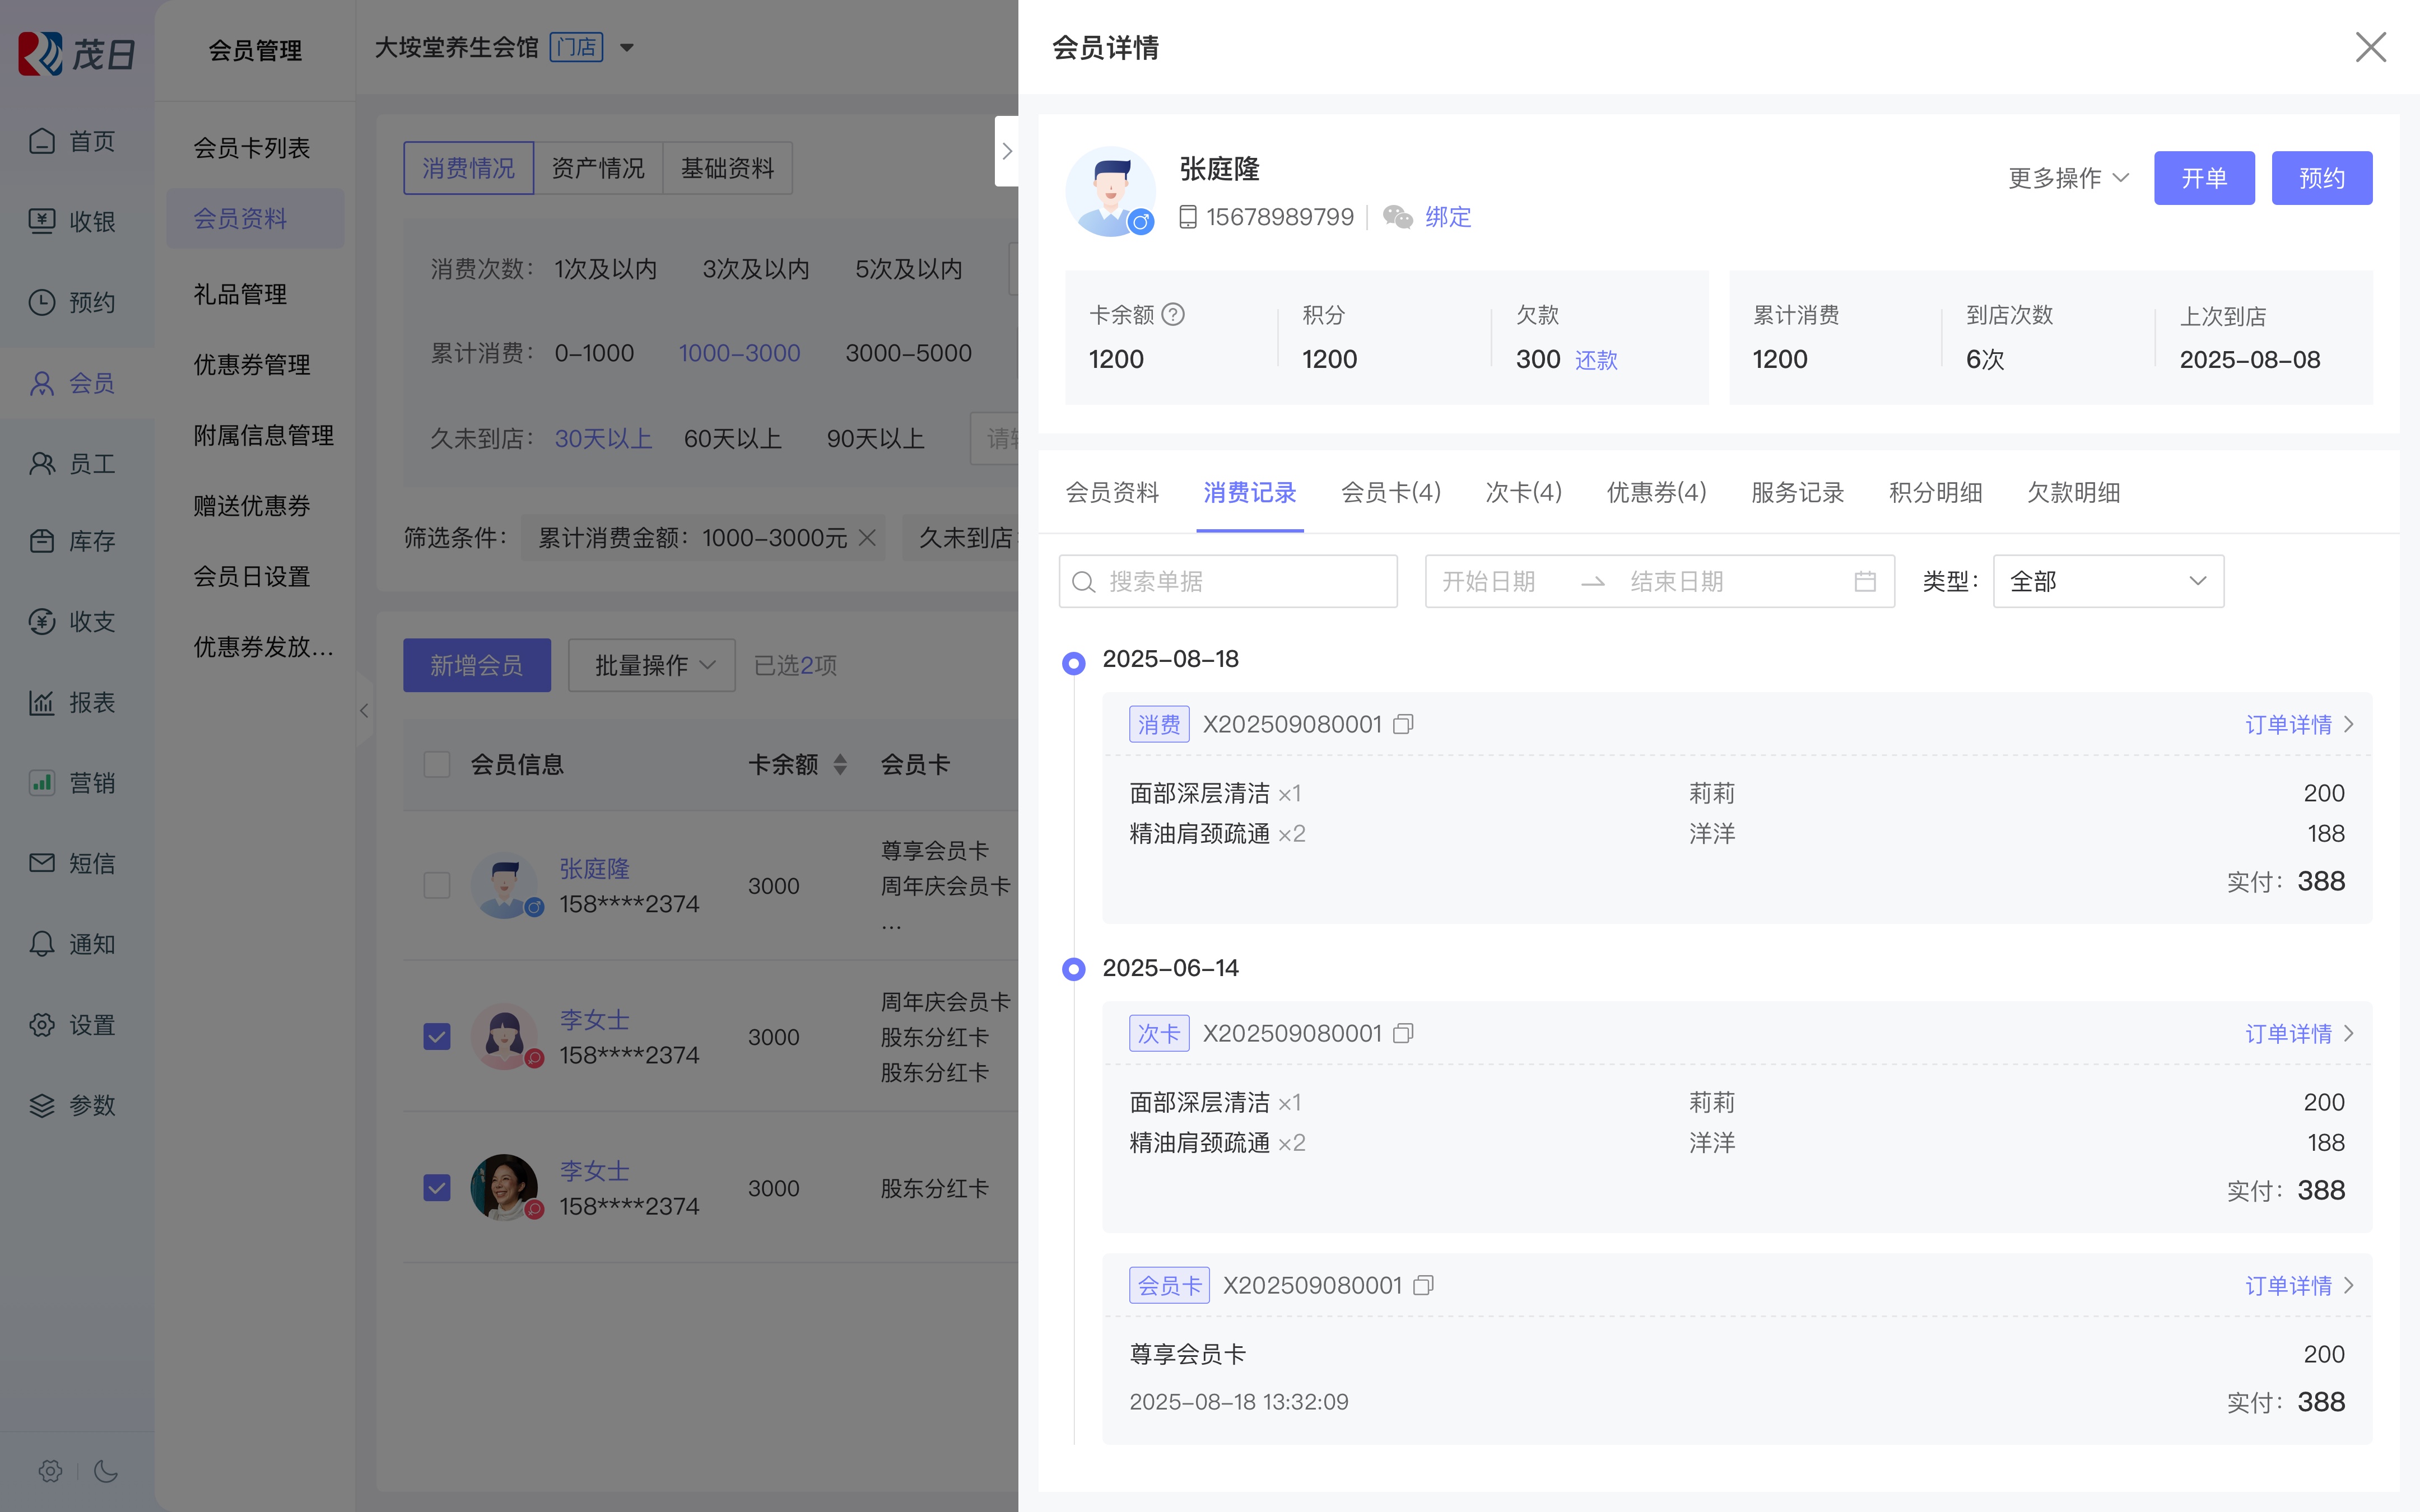Viewport: 2420px width, 1512px height.
Task: Open the calendar icon in date range
Action: pyautogui.click(x=1864, y=581)
